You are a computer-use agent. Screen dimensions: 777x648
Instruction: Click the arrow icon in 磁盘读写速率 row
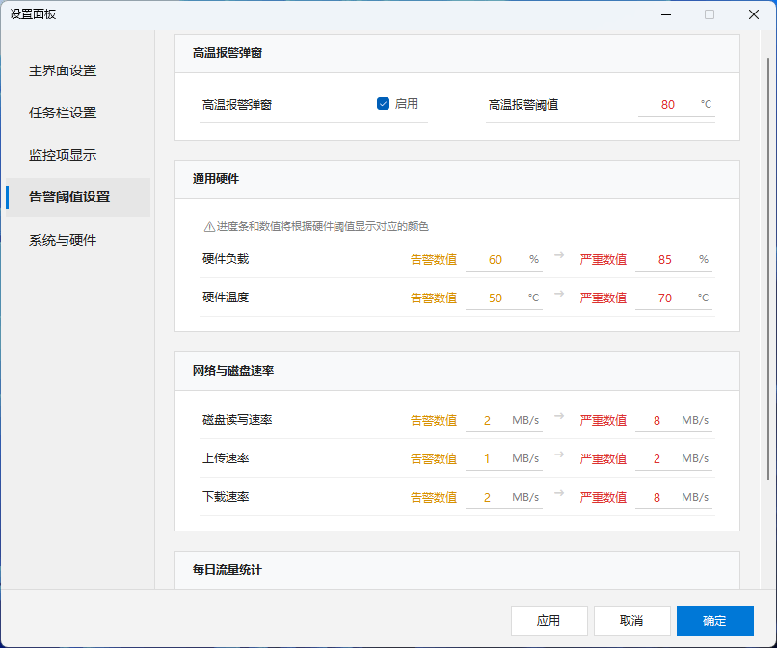coord(559,416)
